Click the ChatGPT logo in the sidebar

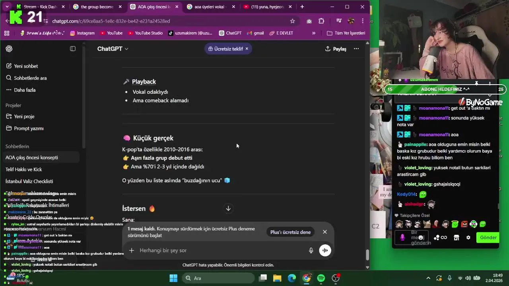point(9,49)
